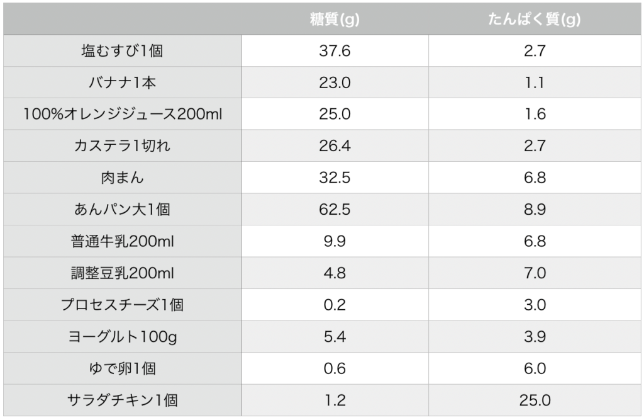Select the 調整豆乳200ml row label
Viewport: 644px width, 420px height.
click(x=123, y=273)
